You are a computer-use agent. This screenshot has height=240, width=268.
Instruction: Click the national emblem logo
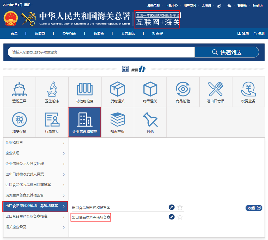[11, 19]
